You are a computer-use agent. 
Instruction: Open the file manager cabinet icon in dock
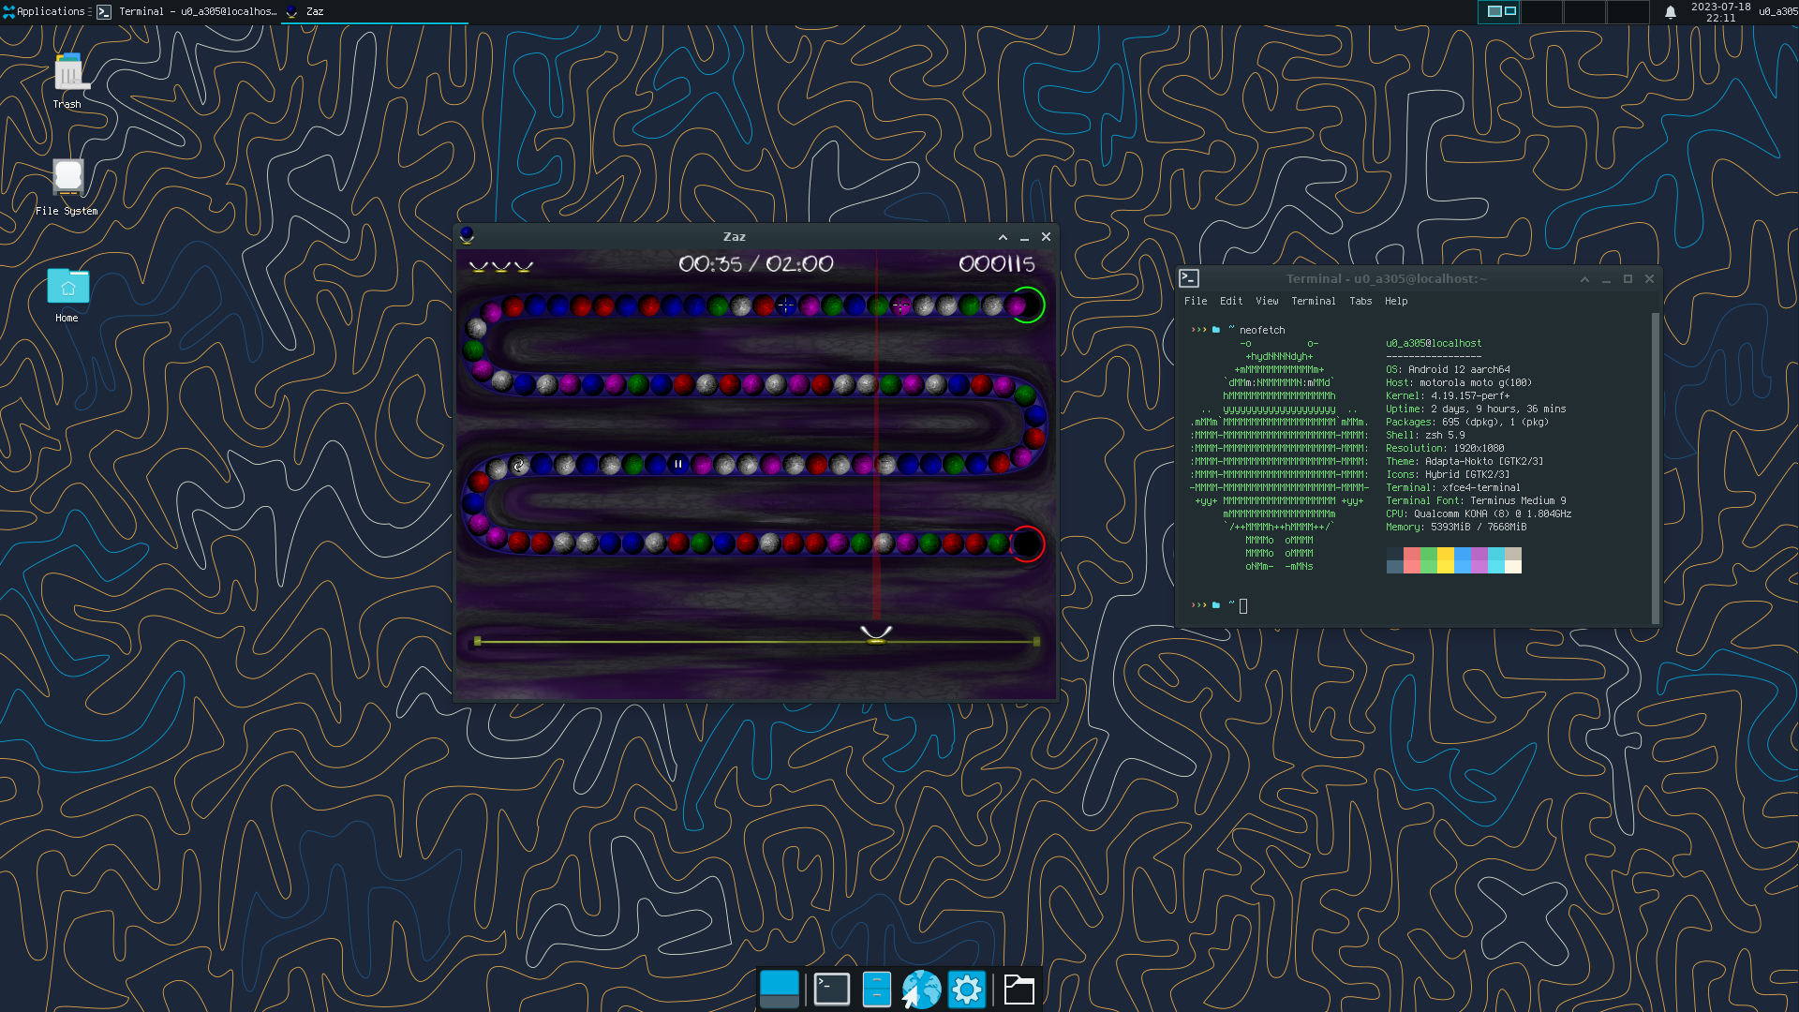click(876, 989)
